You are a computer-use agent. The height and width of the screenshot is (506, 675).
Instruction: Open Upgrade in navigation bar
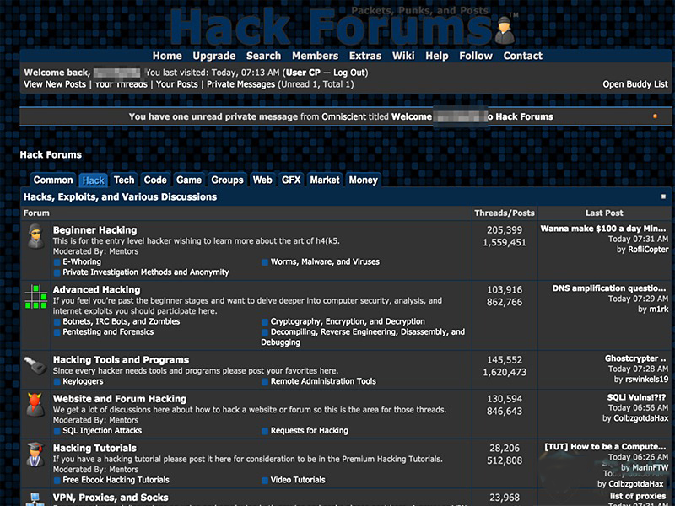(x=214, y=56)
